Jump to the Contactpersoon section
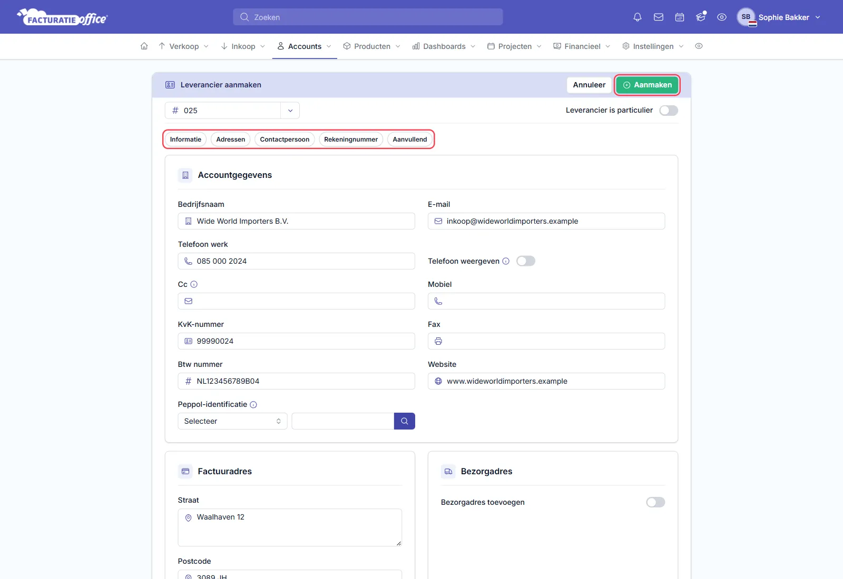The image size is (843, 579). [285, 139]
